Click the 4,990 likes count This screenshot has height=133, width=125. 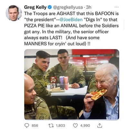[x=85, y=126]
